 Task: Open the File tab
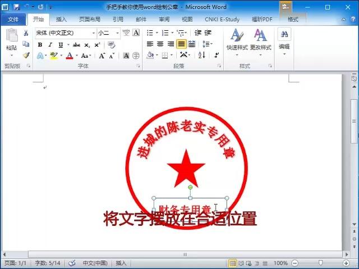[x=13, y=20]
